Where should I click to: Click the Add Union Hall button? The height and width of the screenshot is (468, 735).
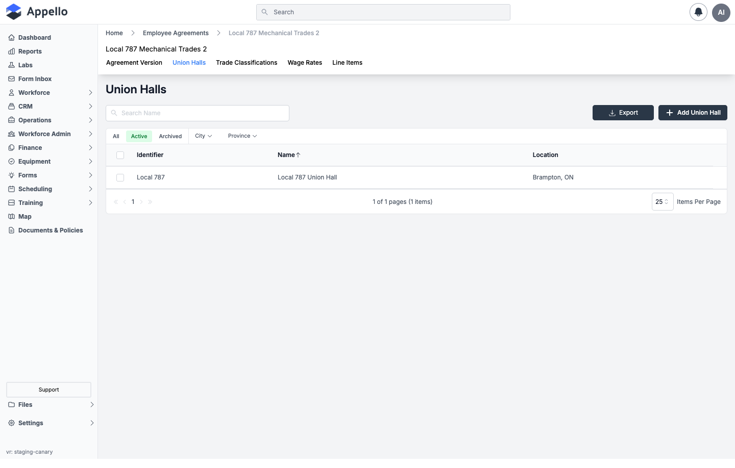pyautogui.click(x=693, y=113)
